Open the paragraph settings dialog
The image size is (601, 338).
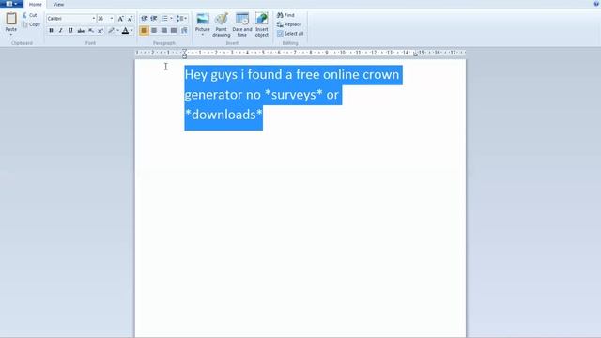(184, 30)
